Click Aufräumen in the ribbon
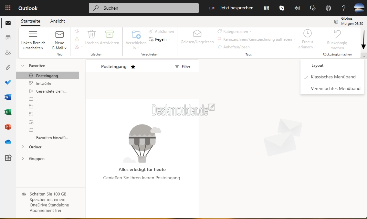 tap(162, 32)
